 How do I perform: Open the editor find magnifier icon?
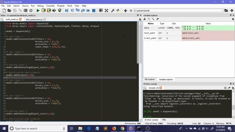[140, 19]
